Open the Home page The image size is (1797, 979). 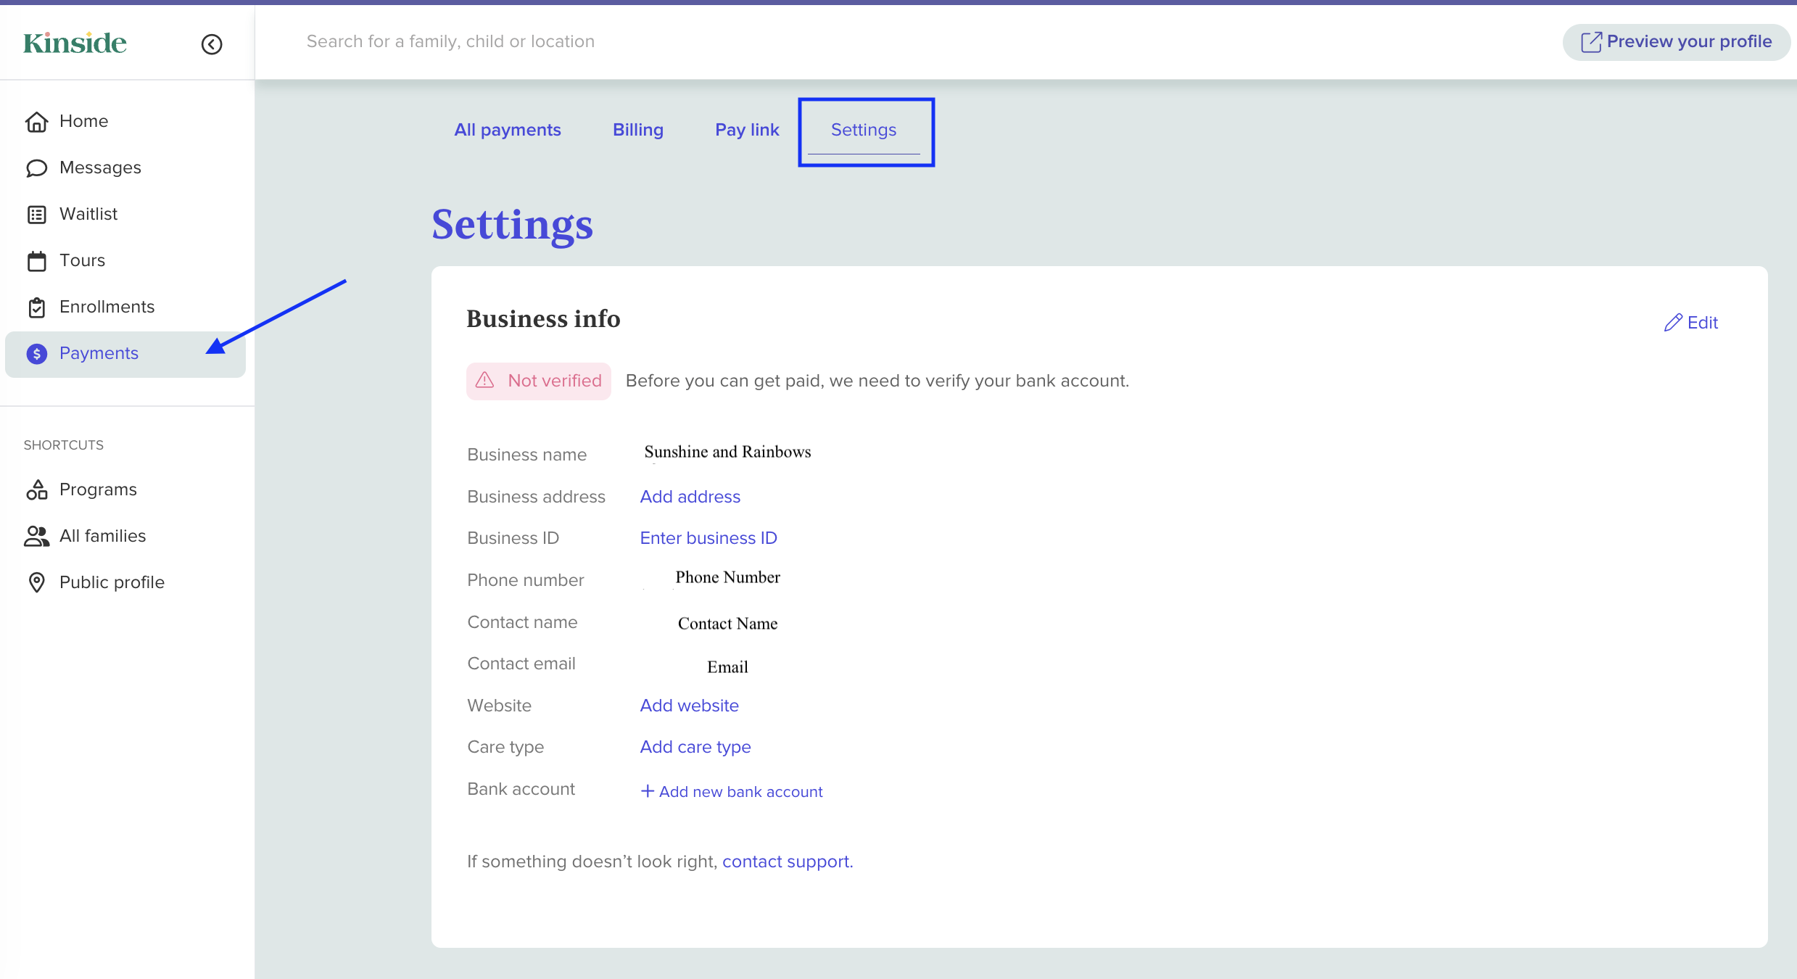125,121
